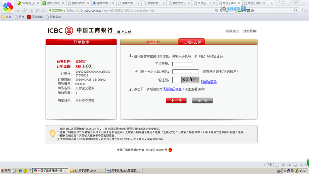
Task: Focus the 手机号码 input field
Action: pyautogui.click(x=182, y=64)
